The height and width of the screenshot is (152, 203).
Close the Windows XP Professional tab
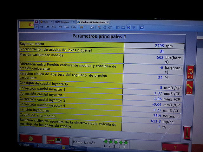108,22
